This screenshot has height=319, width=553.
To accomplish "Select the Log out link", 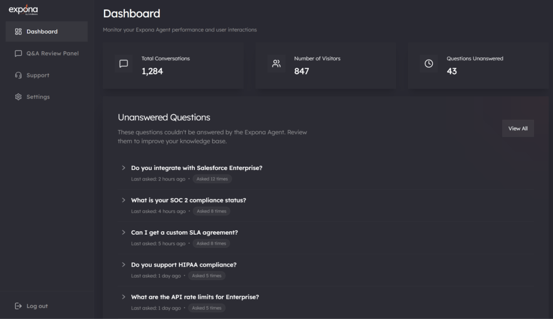I will [x=37, y=306].
